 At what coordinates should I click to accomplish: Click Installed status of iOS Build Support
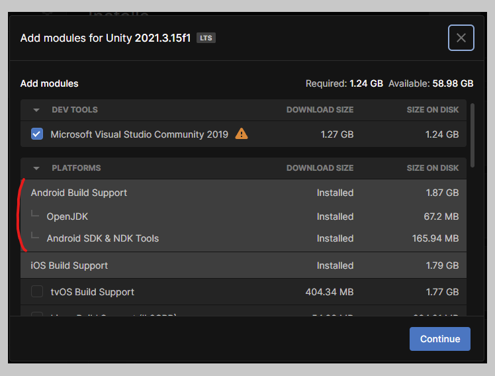tap(335, 265)
